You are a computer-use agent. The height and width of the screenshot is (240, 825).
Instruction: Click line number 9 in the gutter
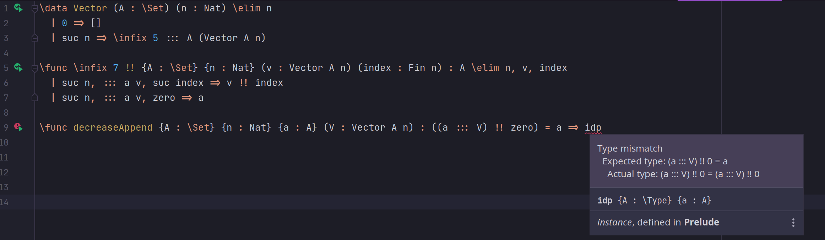(x=6, y=127)
